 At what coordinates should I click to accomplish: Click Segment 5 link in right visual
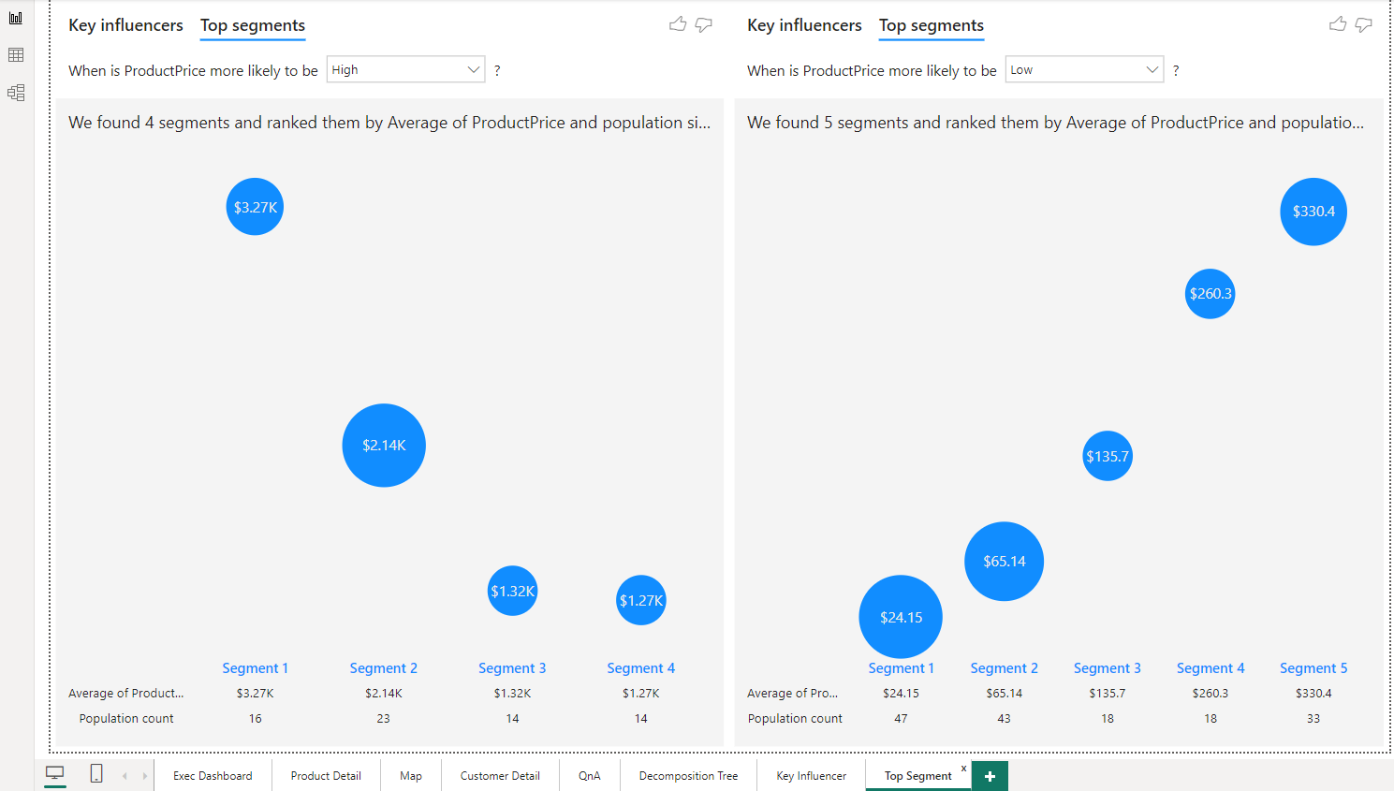click(x=1313, y=668)
